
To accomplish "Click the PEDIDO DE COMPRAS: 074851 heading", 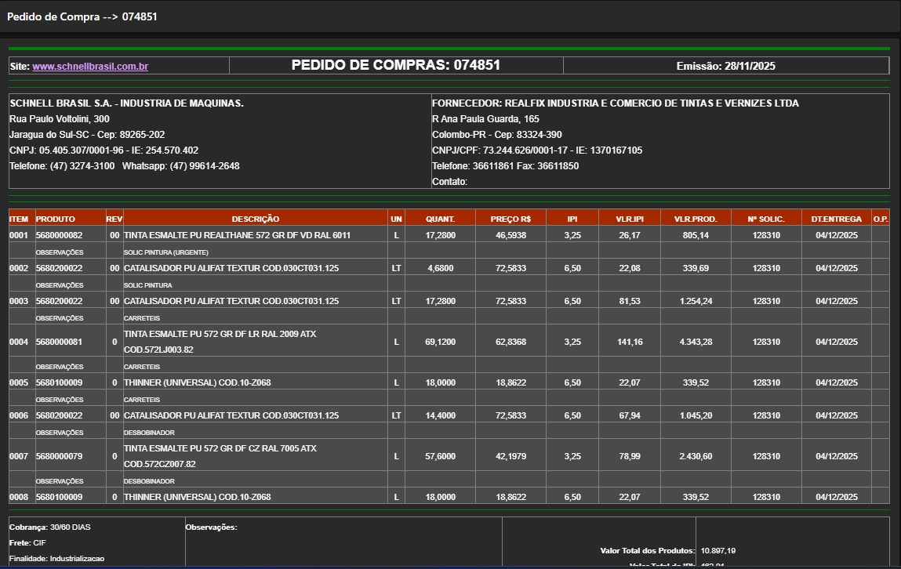I will pyautogui.click(x=395, y=66).
